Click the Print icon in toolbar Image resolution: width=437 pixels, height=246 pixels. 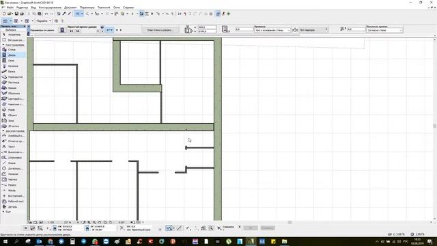click(x=22, y=14)
